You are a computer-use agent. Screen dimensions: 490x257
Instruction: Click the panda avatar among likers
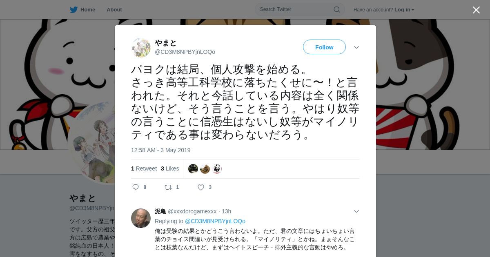[217, 168]
